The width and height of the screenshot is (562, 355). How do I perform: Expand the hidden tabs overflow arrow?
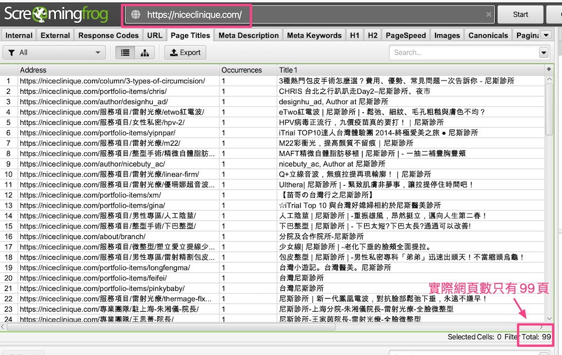[546, 35]
